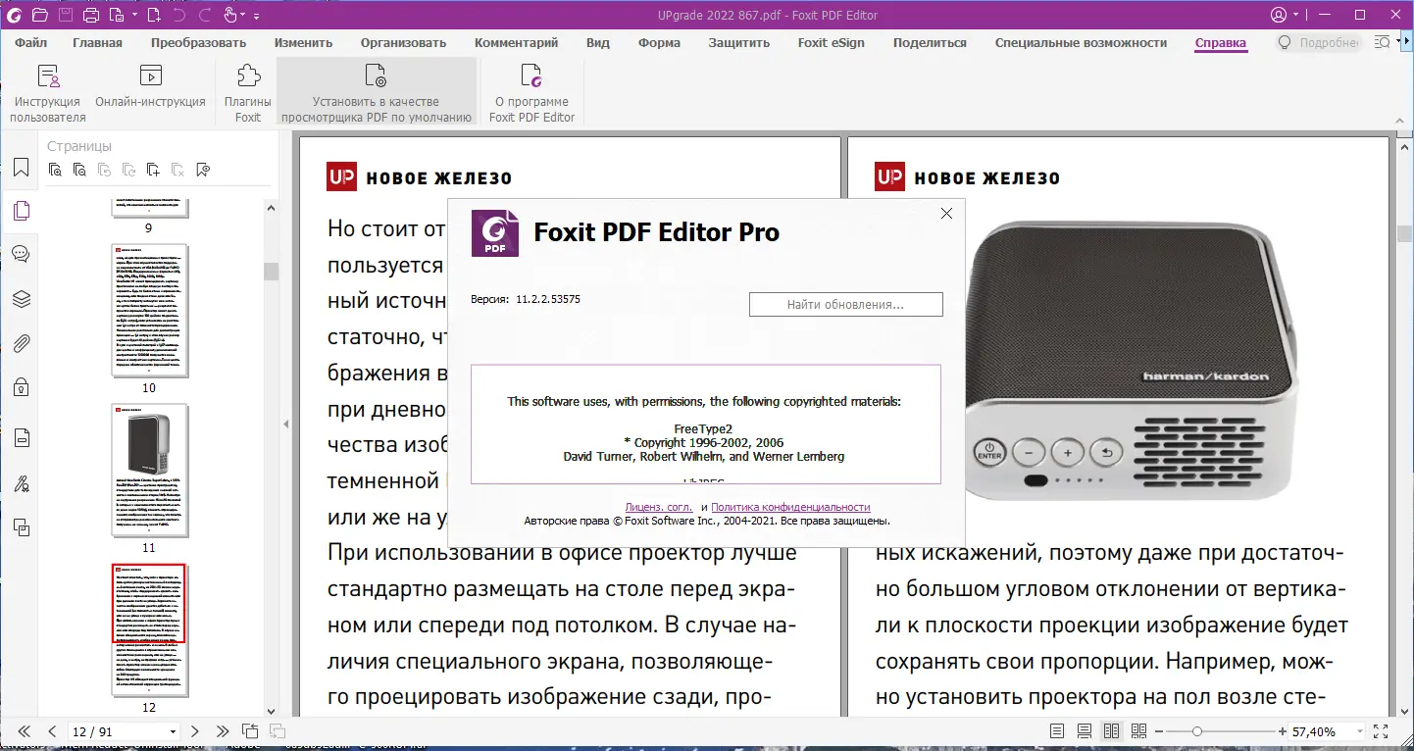The image size is (1414, 751).
Task: Expand the Hand tool dropdown arrow
Action: tap(243, 15)
